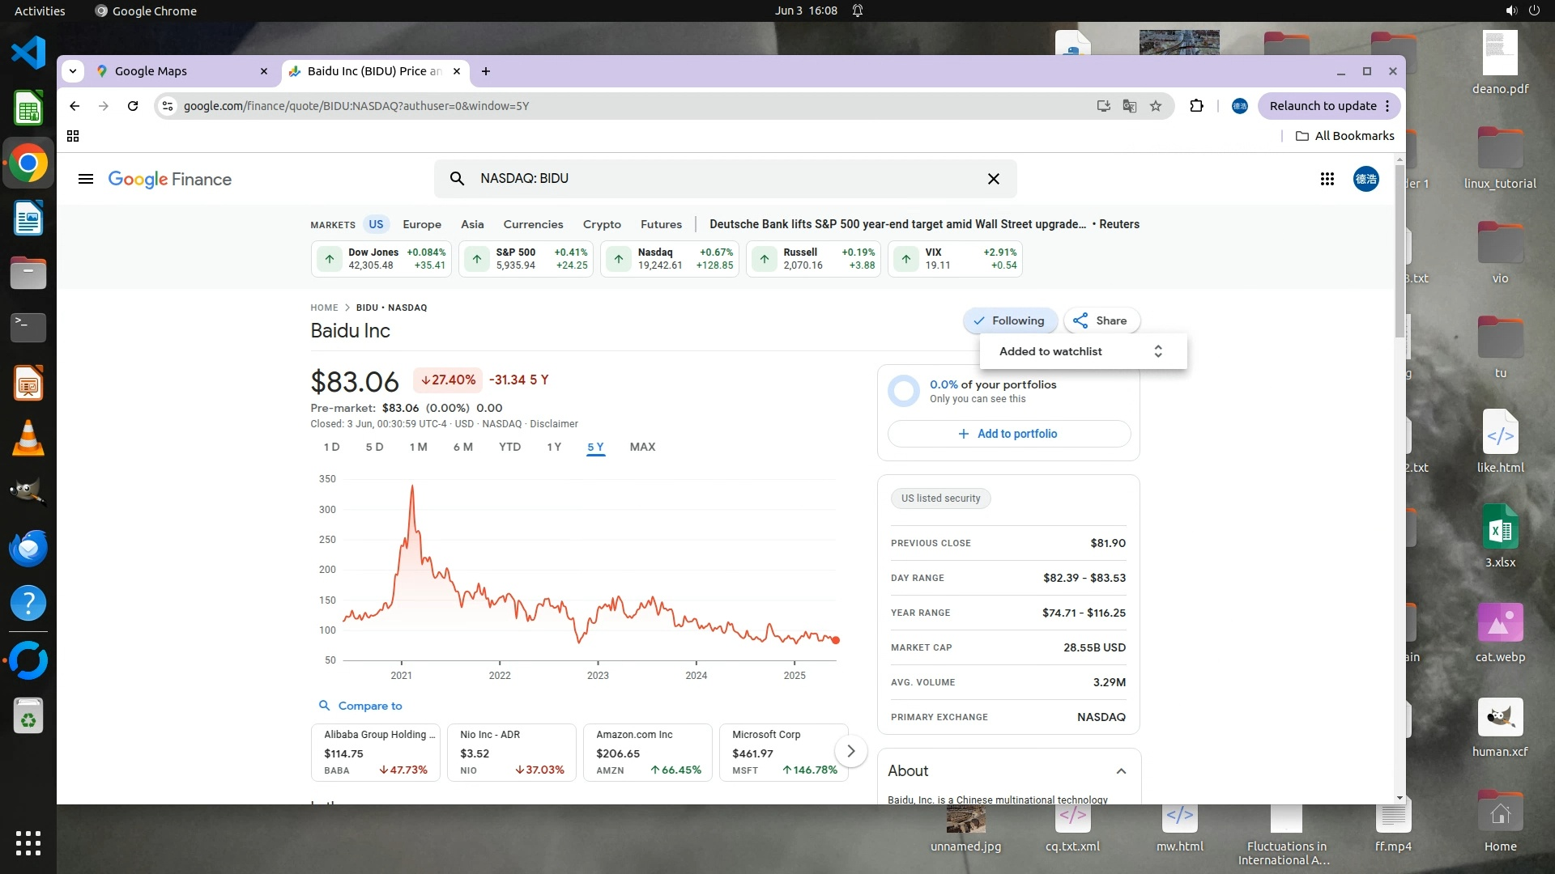Select the Crypto markets tab
Screen dimensions: 1555x874
point(602,224)
